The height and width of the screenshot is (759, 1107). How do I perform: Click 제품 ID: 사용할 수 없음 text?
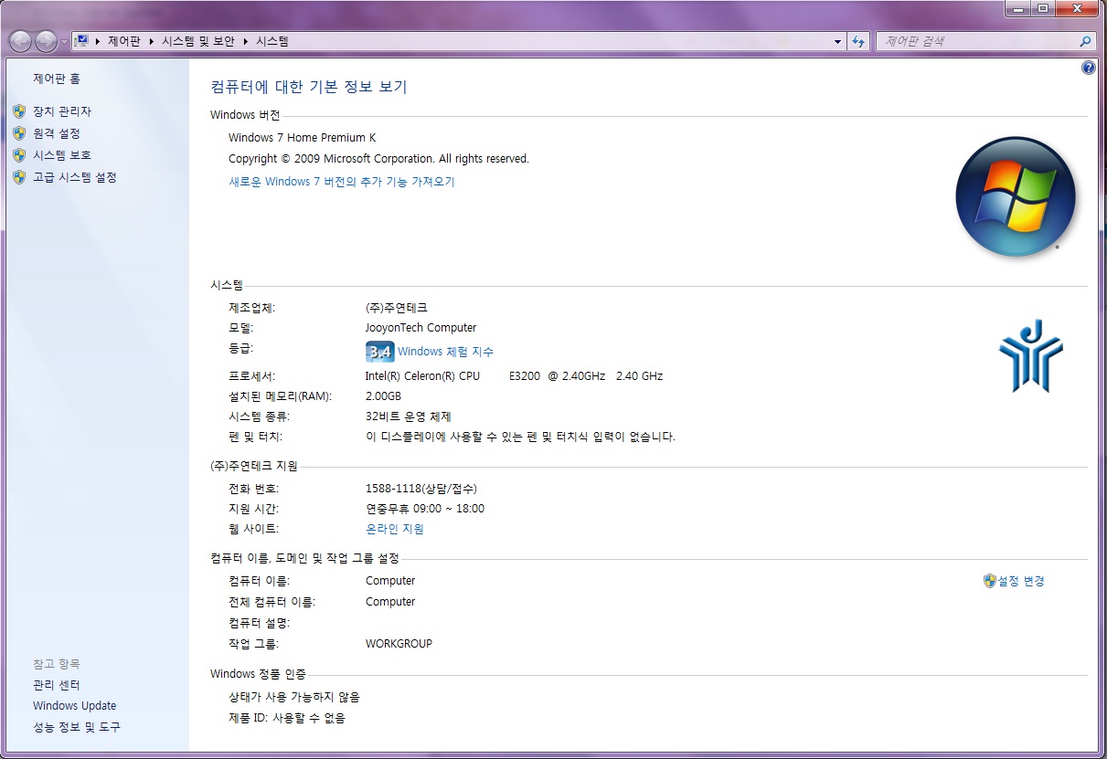click(287, 718)
